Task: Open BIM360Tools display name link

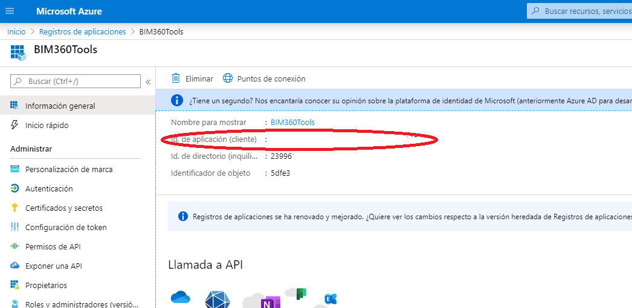Action: [x=292, y=122]
